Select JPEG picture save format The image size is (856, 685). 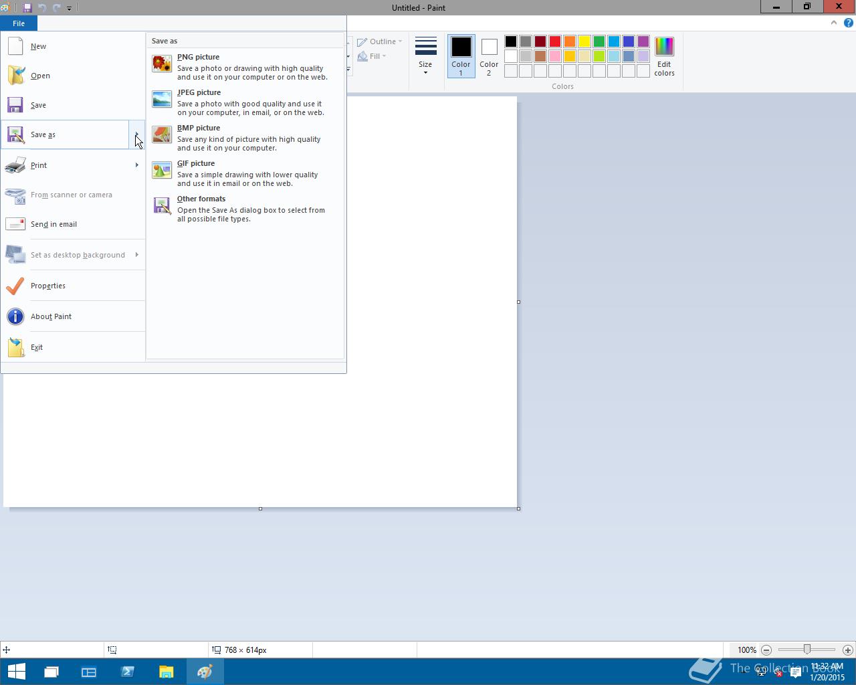pyautogui.click(x=245, y=102)
